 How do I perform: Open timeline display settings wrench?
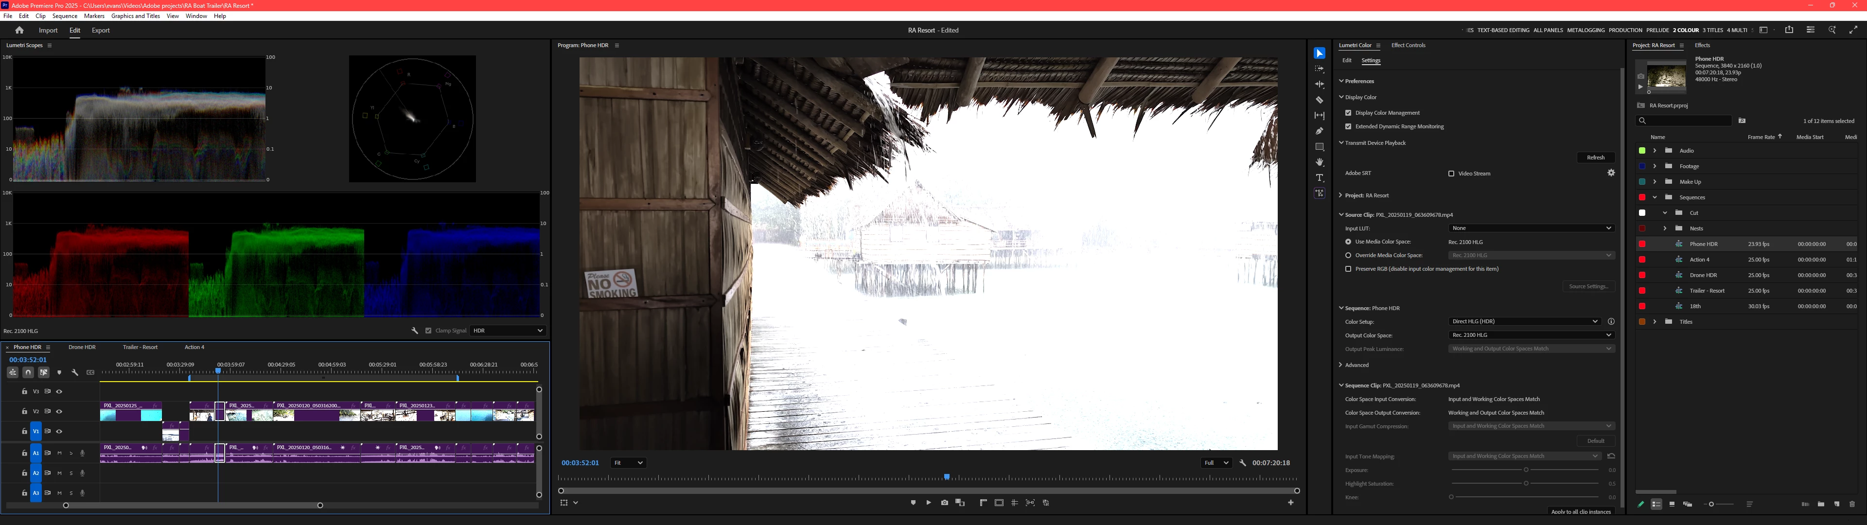(x=75, y=372)
